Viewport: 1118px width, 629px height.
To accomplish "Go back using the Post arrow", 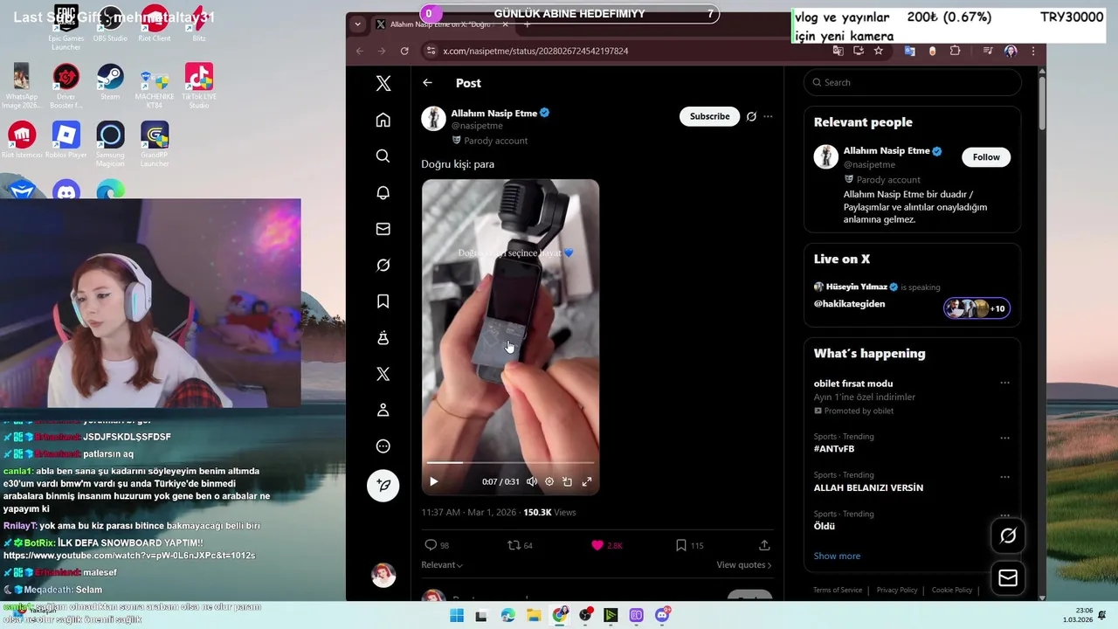I will point(427,83).
